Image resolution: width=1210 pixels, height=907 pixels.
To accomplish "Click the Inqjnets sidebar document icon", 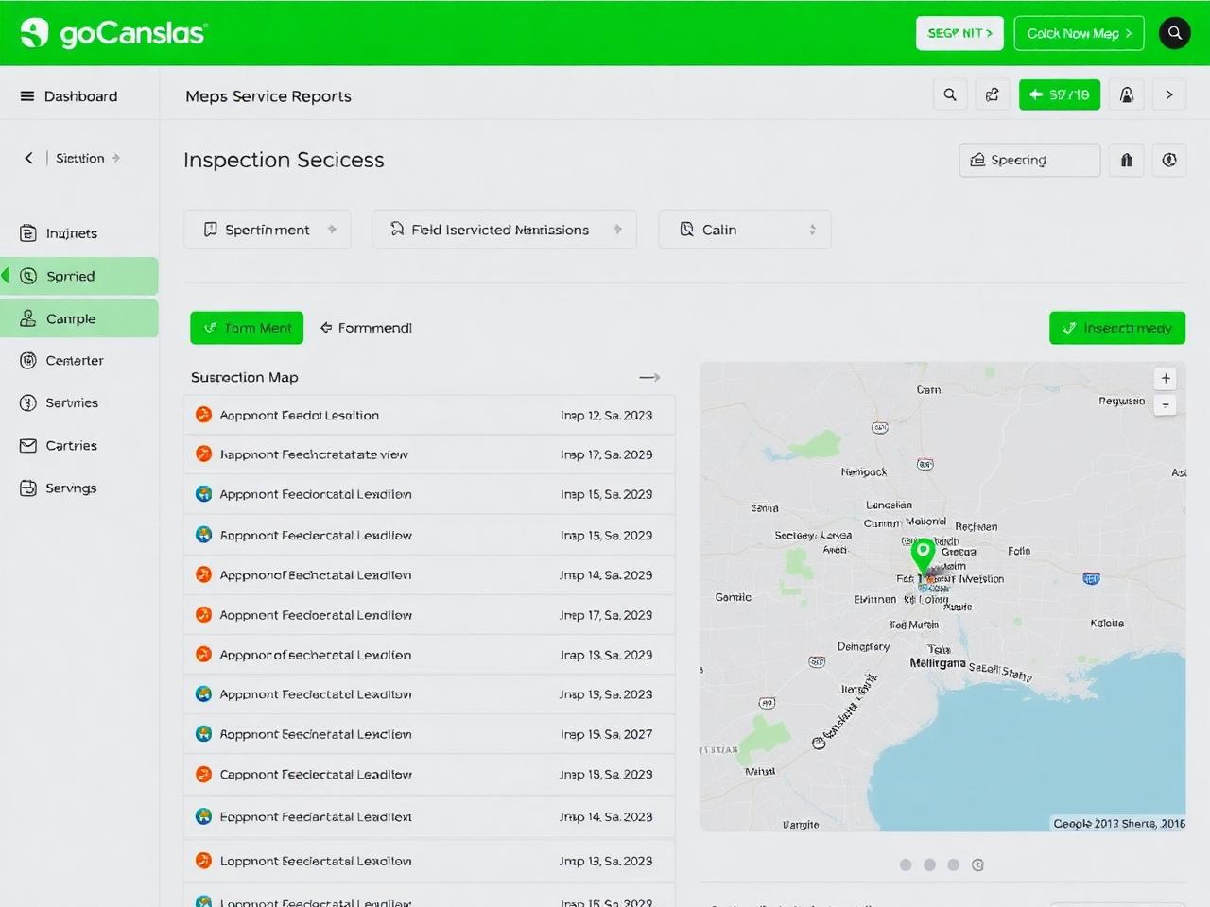I will pos(28,233).
